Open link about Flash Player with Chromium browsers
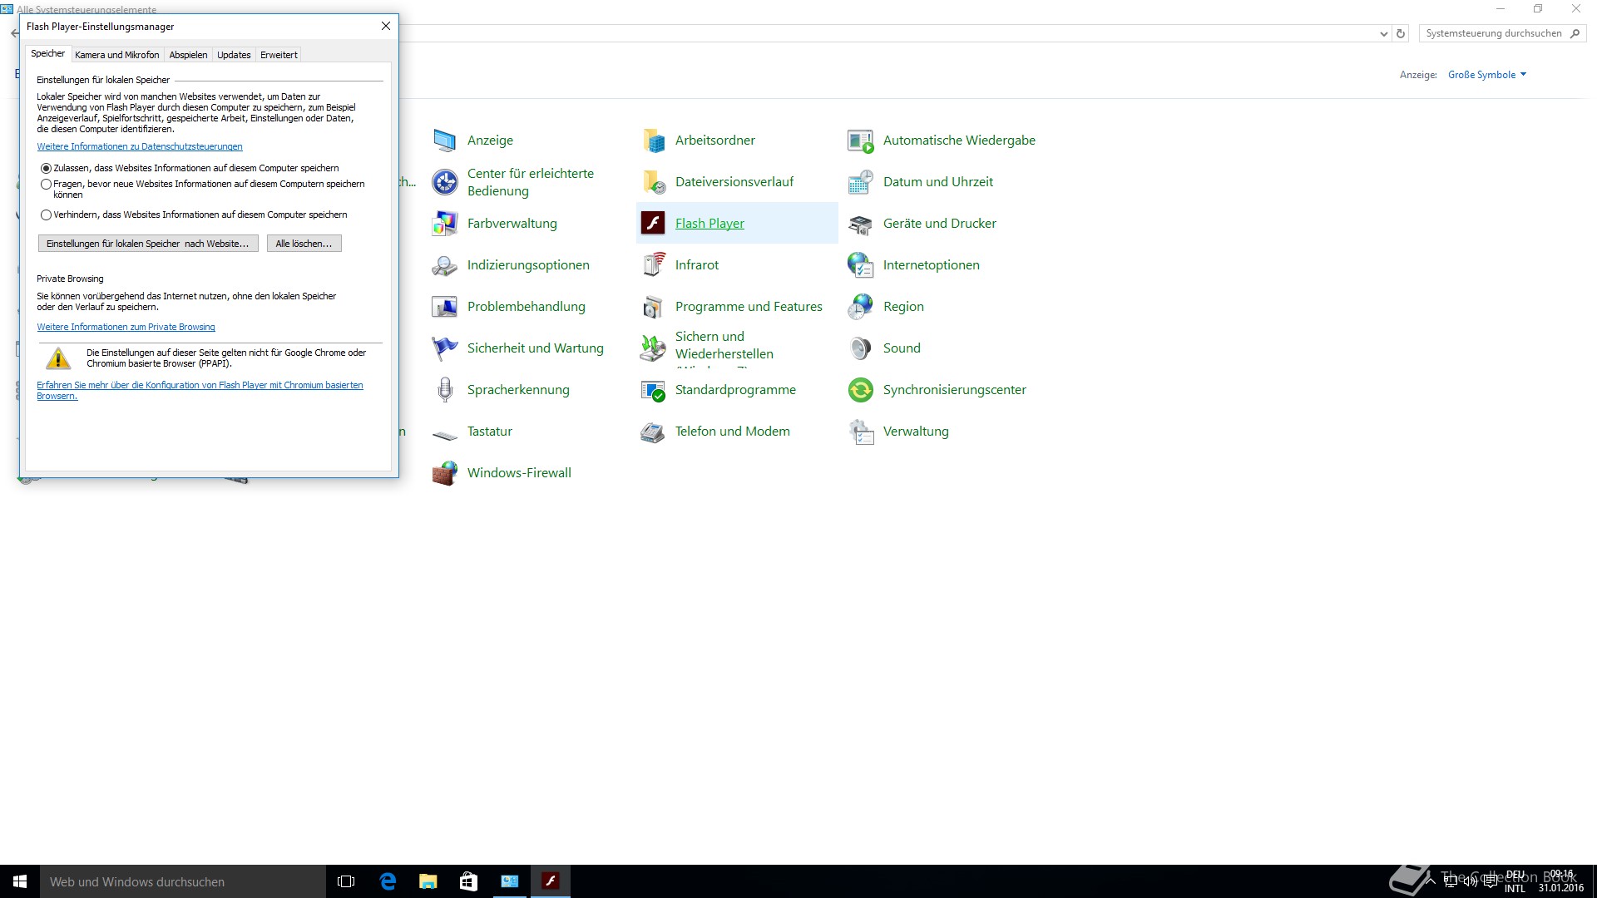1597x898 pixels. point(200,390)
